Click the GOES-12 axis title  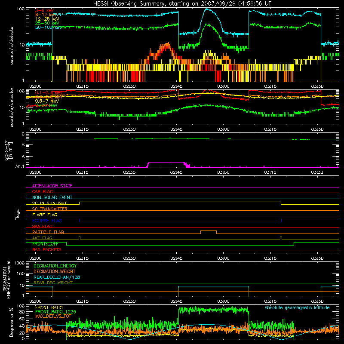pyautogui.click(x=8, y=150)
